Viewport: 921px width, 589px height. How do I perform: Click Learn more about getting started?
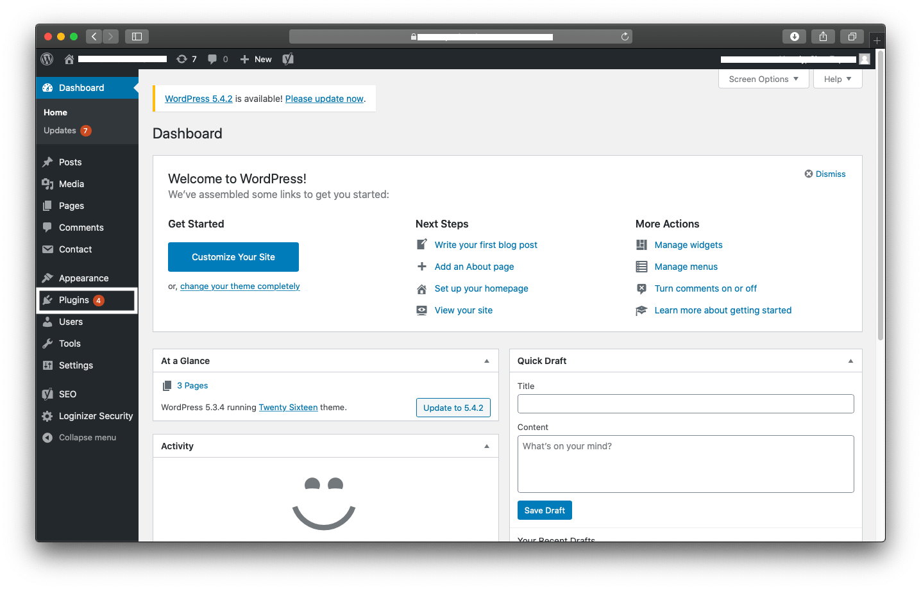click(723, 310)
